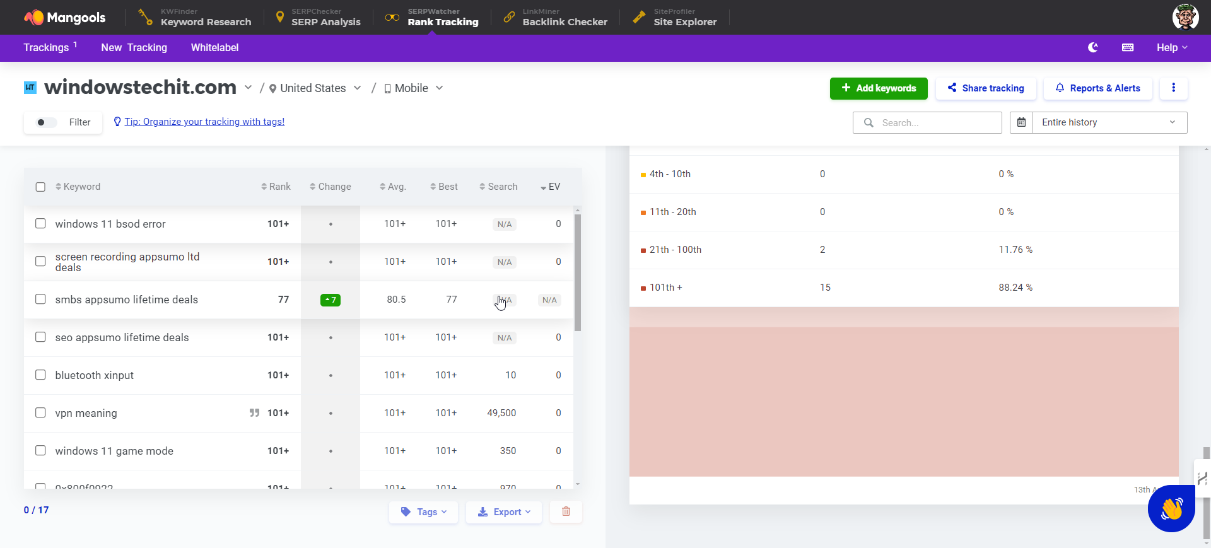Open Reports & Alerts
Image resolution: width=1211 pixels, height=548 pixels.
1098,88
